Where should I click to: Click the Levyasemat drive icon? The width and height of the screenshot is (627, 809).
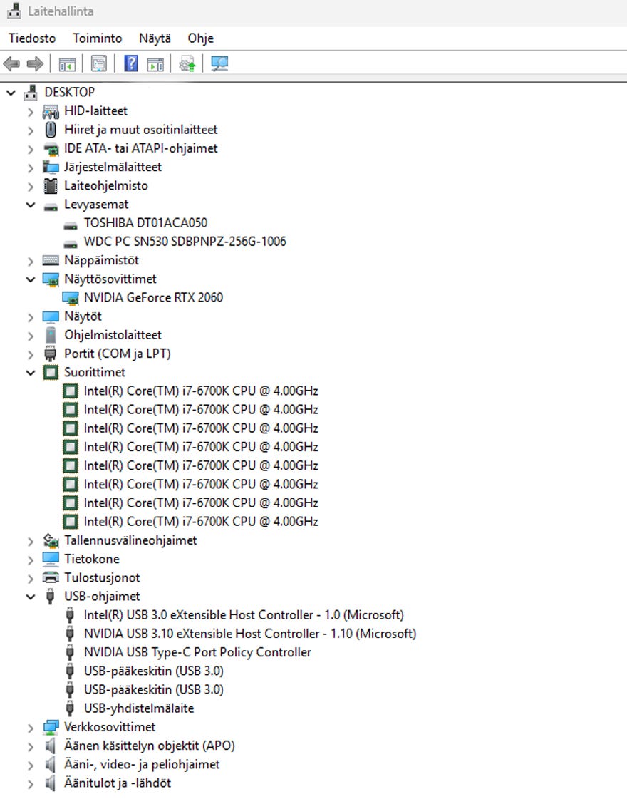click(51, 207)
